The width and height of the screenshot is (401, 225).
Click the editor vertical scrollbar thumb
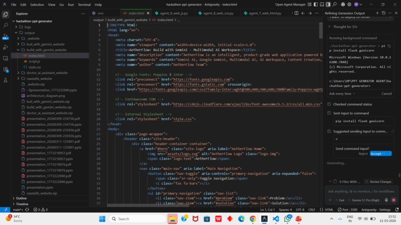(321, 30)
